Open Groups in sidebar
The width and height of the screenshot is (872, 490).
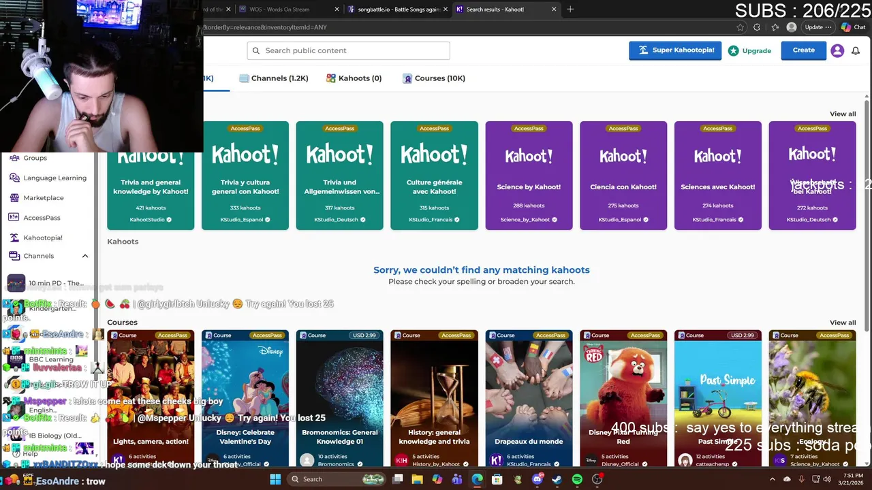35,158
